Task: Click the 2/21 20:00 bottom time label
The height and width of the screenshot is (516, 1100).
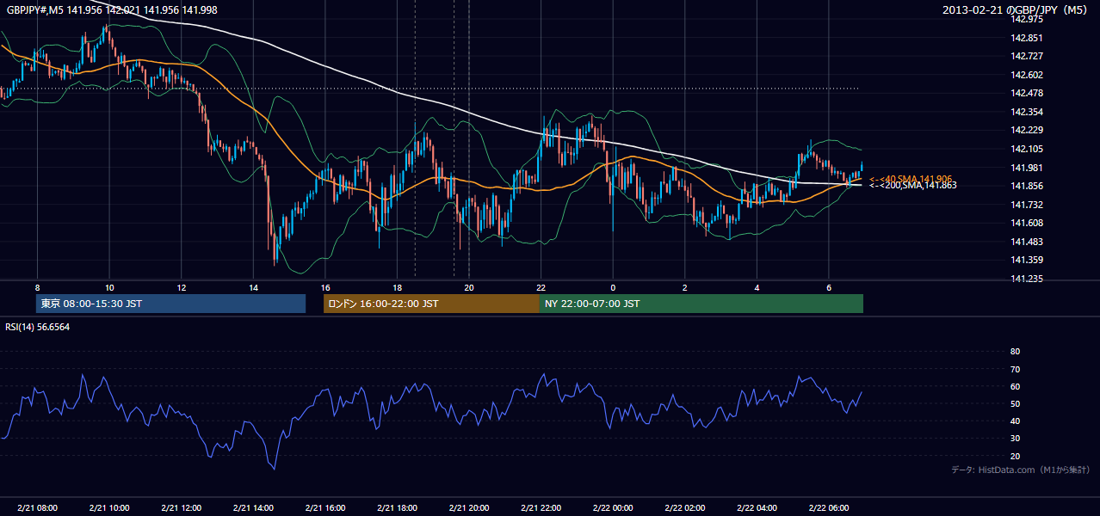Action: [469, 508]
